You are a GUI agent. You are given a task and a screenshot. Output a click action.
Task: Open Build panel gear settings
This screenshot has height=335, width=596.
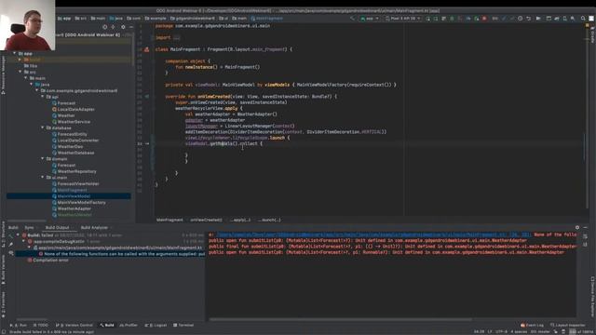[577, 227]
